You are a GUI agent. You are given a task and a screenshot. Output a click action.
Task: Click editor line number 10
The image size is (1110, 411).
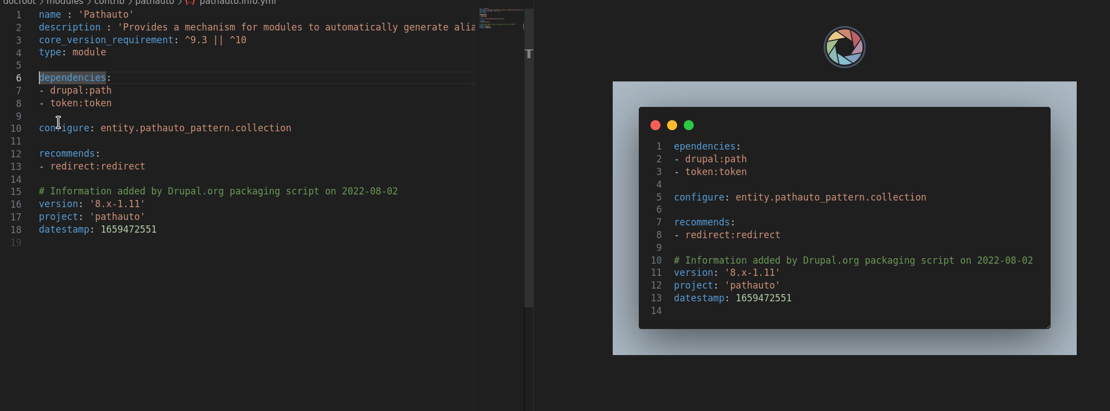pyautogui.click(x=16, y=129)
